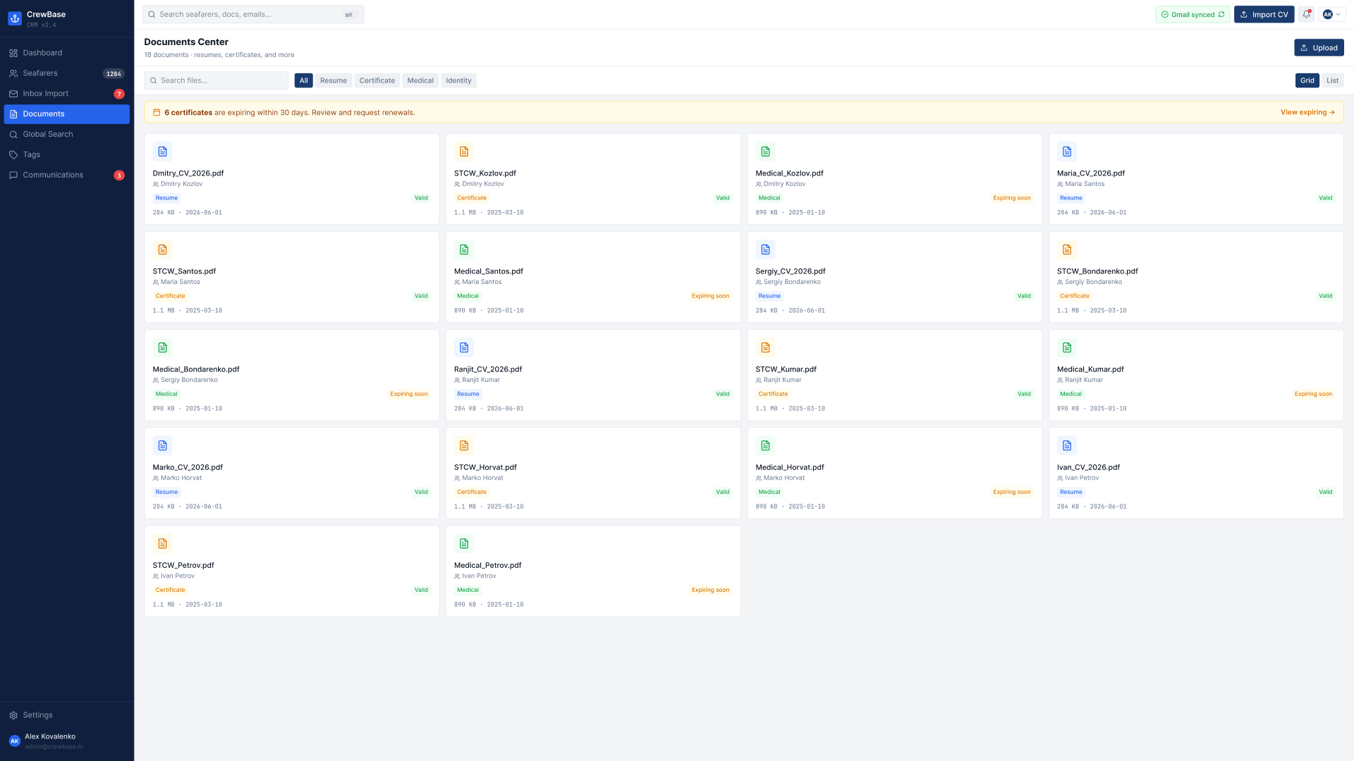Click the Maria_CV_2026.pdf file icon

(1067, 151)
